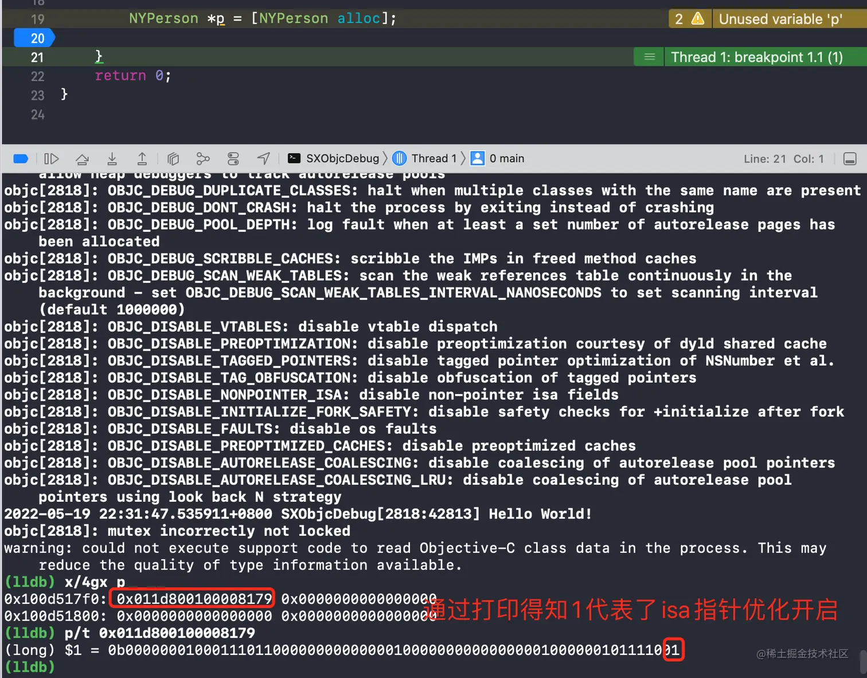Image resolution: width=867 pixels, height=678 pixels.
Task: Open the Thread 1 selector in jump bar
Action: point(425,158)
